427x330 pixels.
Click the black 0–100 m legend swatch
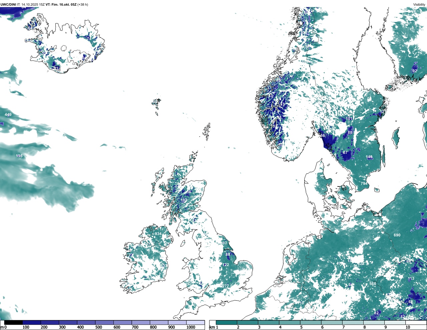point(14,323)
